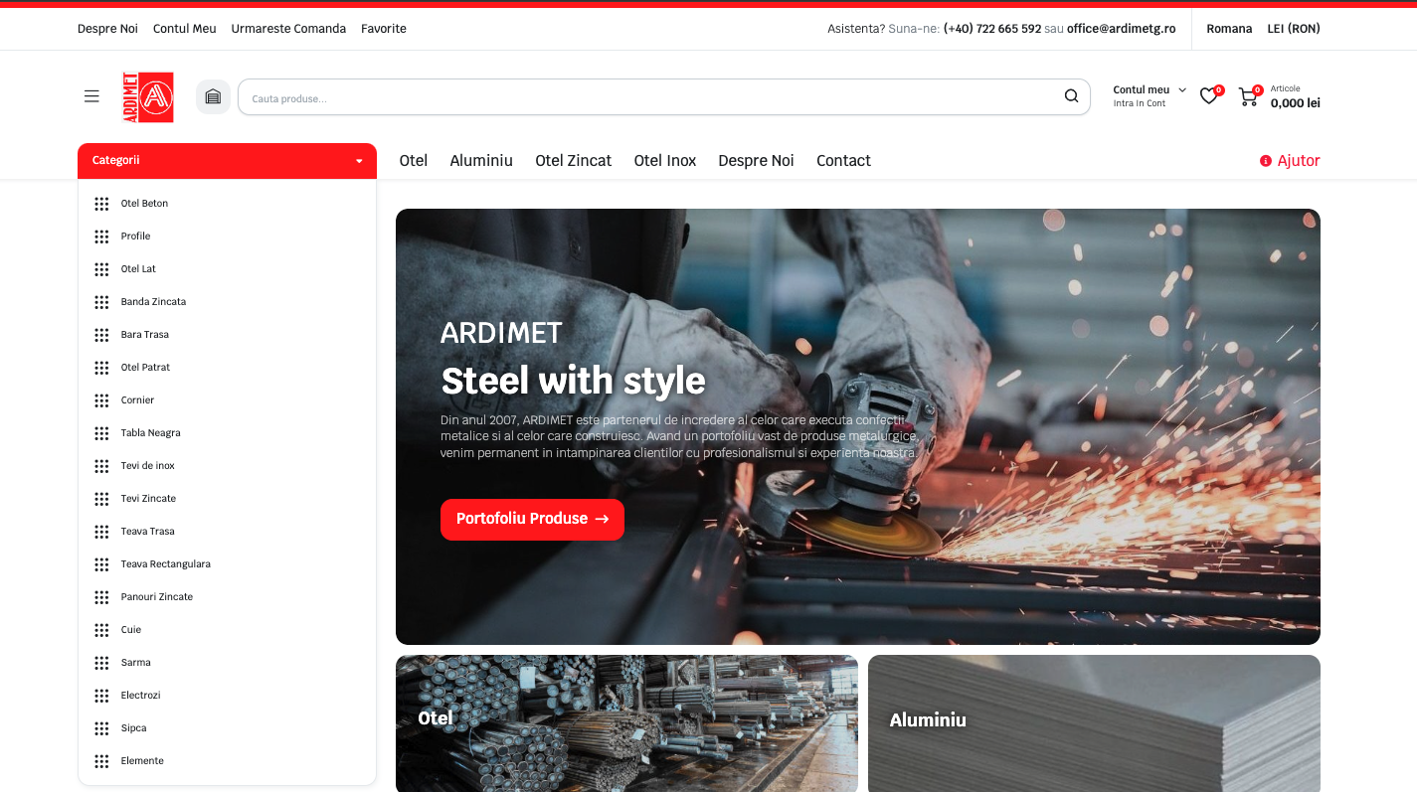1417x792 pixels.
Task: Click the Intra in Cont text
Action: pos(1140,103)
